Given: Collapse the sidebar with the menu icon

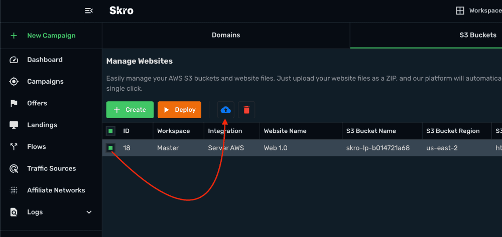Looking at the screenshot, I should point(89,11).
